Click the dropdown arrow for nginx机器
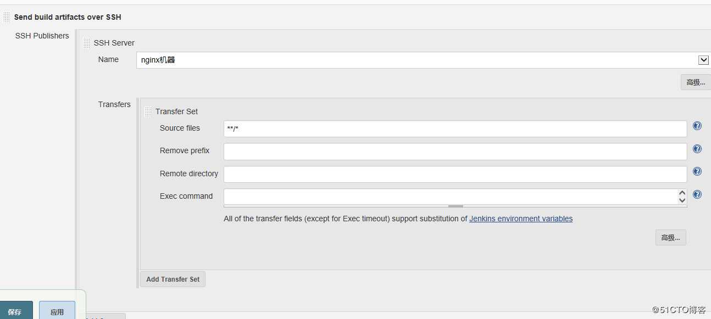The image size is (711, 319). pyautogui.click(x=703, y=60)
